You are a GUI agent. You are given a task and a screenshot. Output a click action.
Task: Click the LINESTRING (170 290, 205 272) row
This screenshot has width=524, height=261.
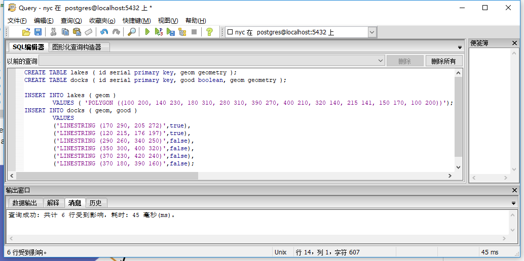tap(122, 125)
